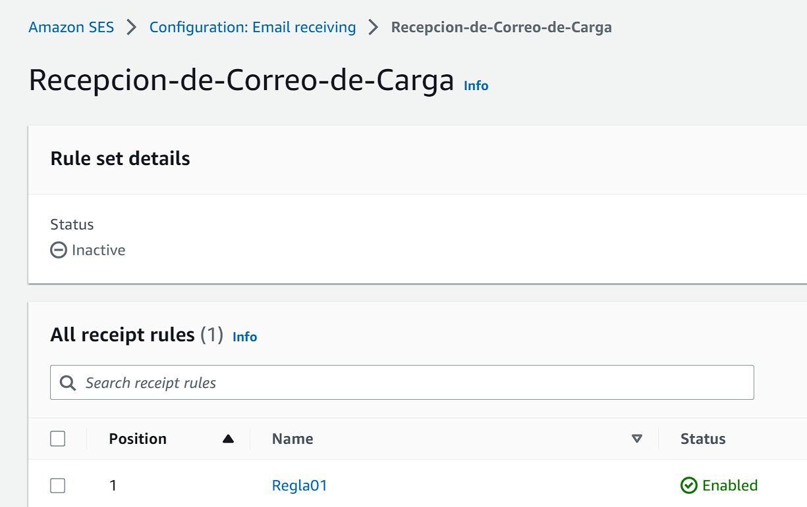Screen dimensions: 807x507
Task: Click the Status column header
Action: coord(703,439)
